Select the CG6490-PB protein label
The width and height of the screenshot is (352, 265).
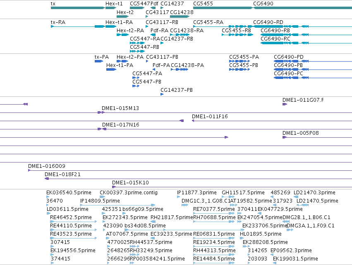[288, 65]
